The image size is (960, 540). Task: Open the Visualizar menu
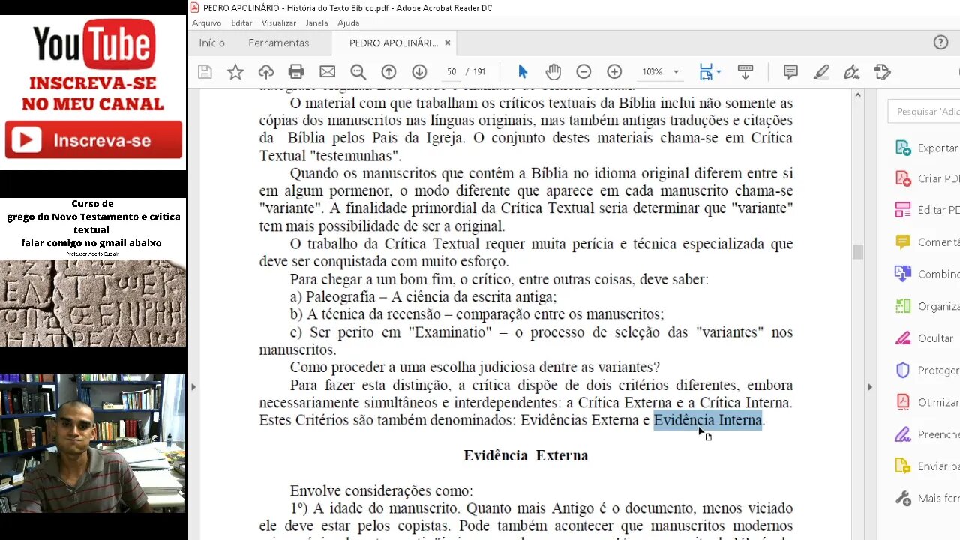(x=279, y=22)
